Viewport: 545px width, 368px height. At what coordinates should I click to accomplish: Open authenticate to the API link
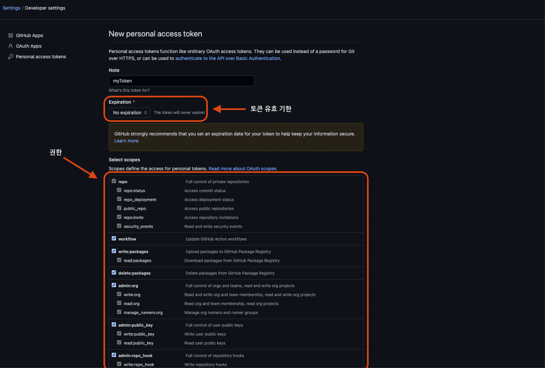point(227,58)
